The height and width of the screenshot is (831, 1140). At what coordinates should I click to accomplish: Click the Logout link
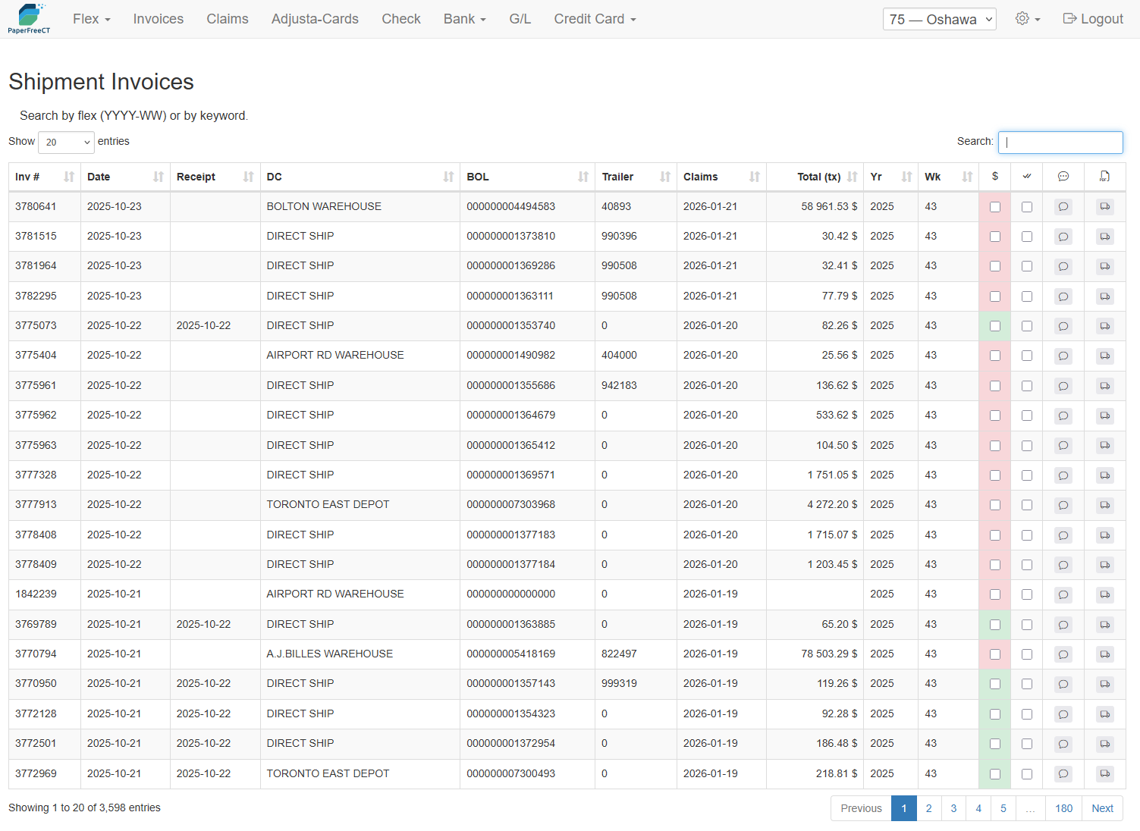pos(1092,19)
